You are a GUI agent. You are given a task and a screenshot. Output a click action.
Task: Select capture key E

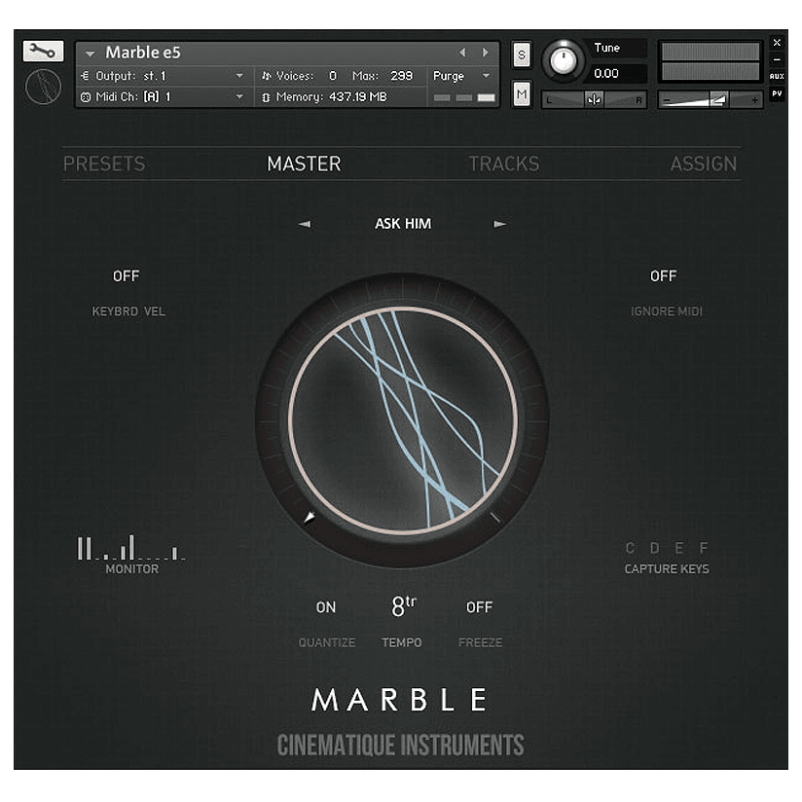click(x=679, y=548)
